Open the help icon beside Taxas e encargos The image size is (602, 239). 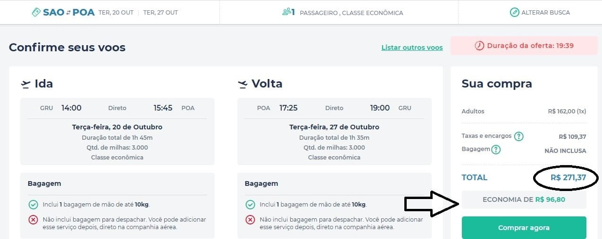519,136
